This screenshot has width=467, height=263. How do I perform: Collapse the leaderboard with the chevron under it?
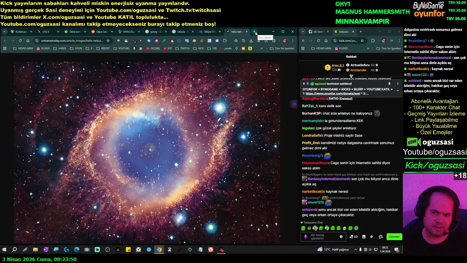coord(351,76)
